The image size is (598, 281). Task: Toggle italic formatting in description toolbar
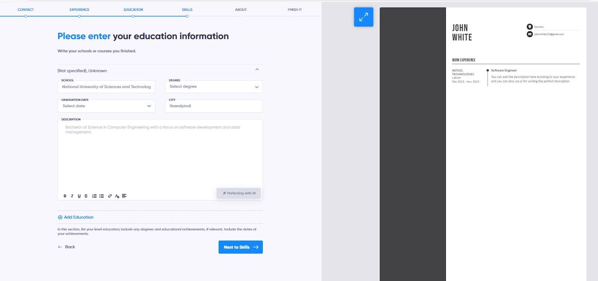point(72,196)
